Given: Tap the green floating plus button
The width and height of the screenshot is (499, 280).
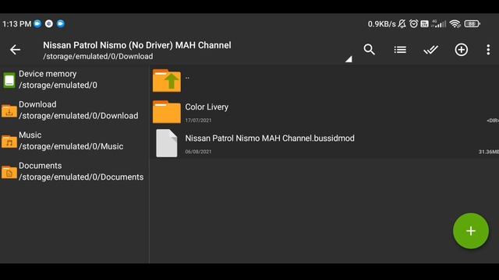Looking at the screenshot, I should pos(471,231).
